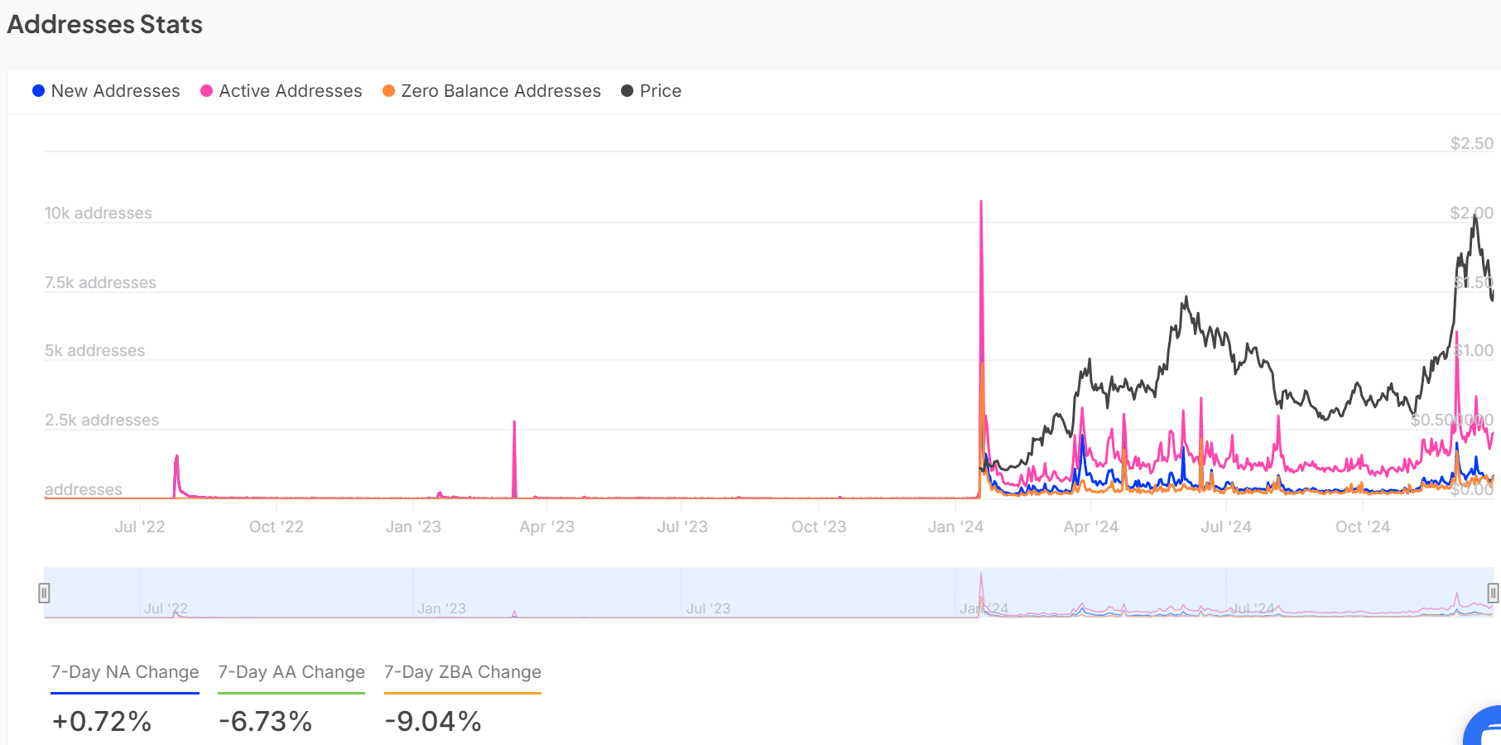Click the Jul '24 x-axis label
Viewport: 1501px width, 745px height.
click(x=1226, y=526)
